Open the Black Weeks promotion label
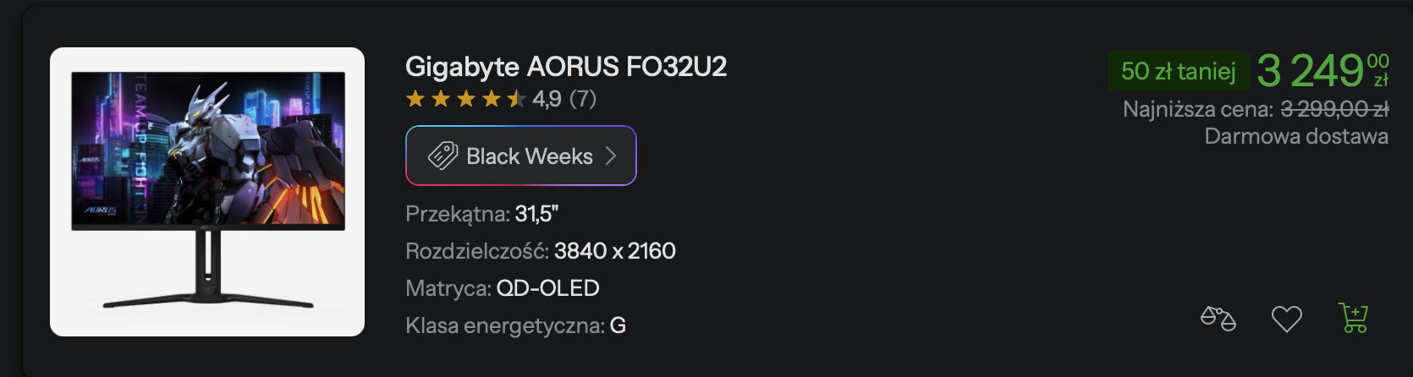The image size is (1413, 377). [529, 156]
